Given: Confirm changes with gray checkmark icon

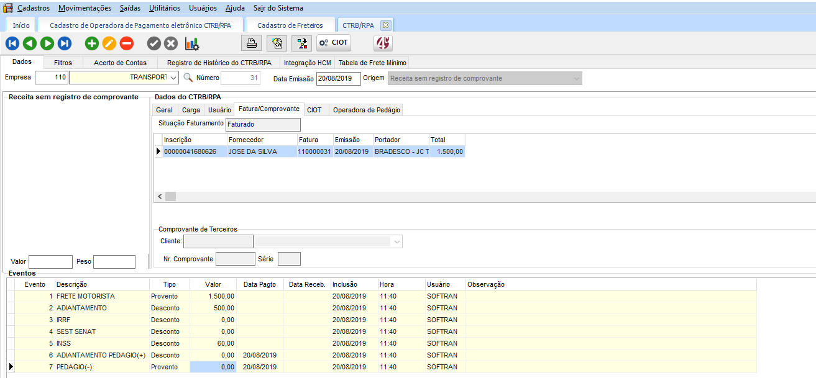Looking at the screenshot, I should point(154,43).
